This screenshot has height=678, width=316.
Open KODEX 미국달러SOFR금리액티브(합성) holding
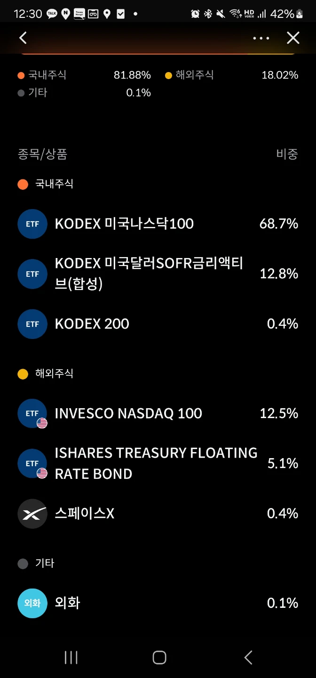click(158, 274)
